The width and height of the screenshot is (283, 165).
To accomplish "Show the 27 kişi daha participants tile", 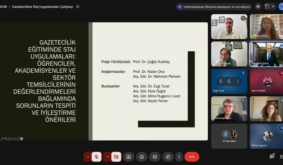I will tap(229, 136).
